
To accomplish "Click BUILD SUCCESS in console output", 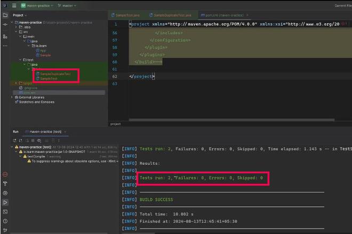I will pyautogui.click(x=156, y=200).
